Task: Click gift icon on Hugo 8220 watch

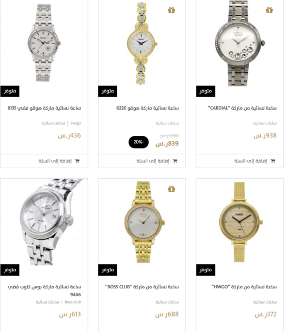Action: (x=171, y=10)
